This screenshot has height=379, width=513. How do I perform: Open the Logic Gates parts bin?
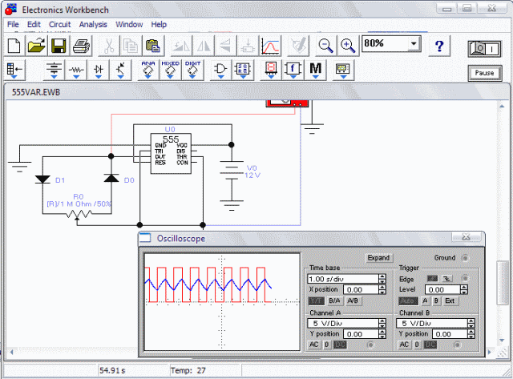(220, 70)
